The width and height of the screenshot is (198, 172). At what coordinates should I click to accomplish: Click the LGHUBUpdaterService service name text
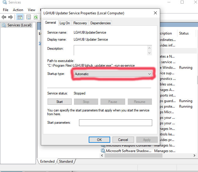90,32
